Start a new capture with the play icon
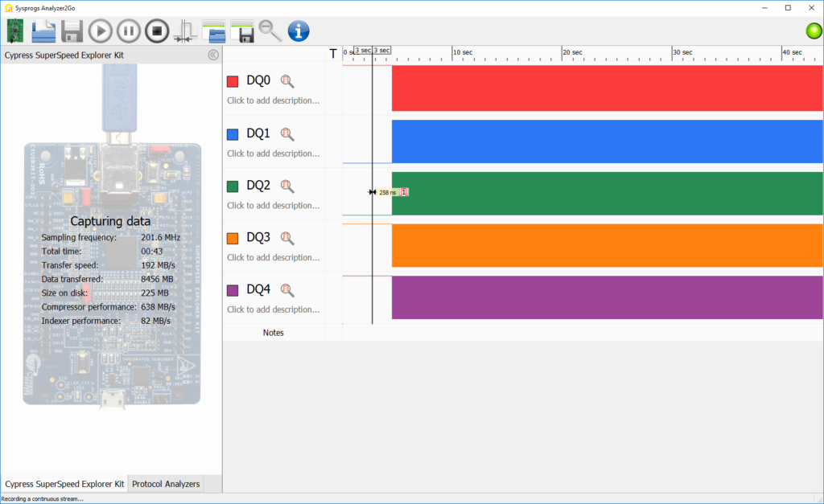The height and width of the screenshot is (504, 824). click(99, 31)
